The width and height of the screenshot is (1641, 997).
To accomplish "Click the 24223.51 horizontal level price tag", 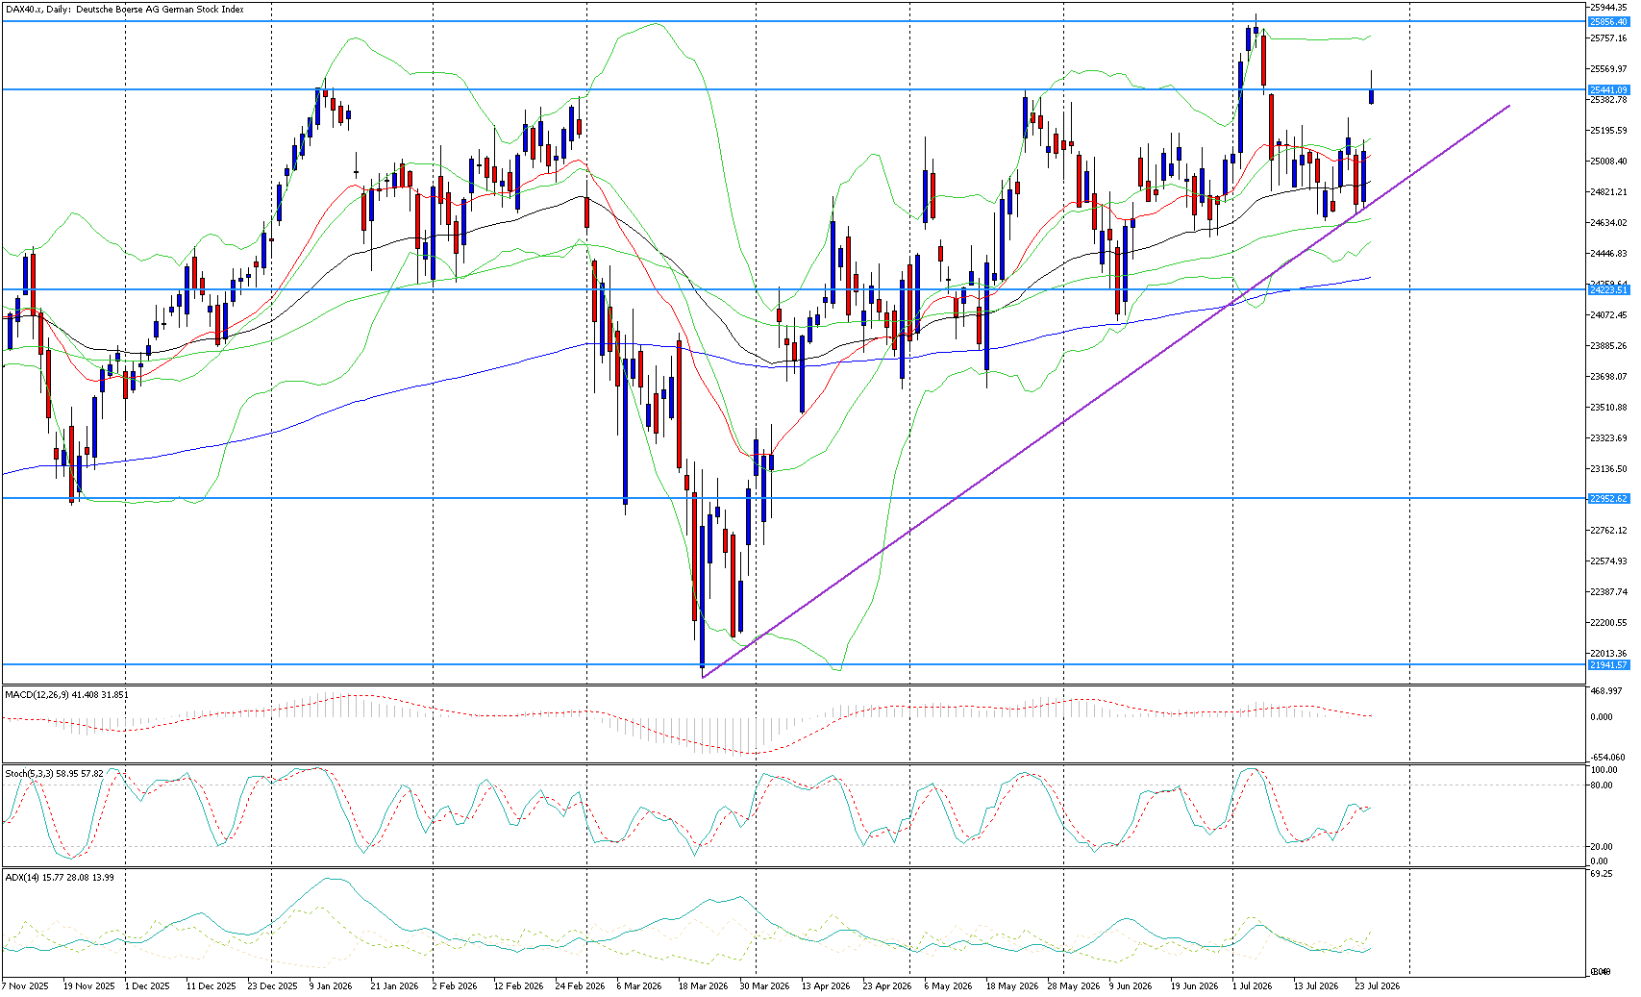I will pyautogui.click(x=1608, y=289).
